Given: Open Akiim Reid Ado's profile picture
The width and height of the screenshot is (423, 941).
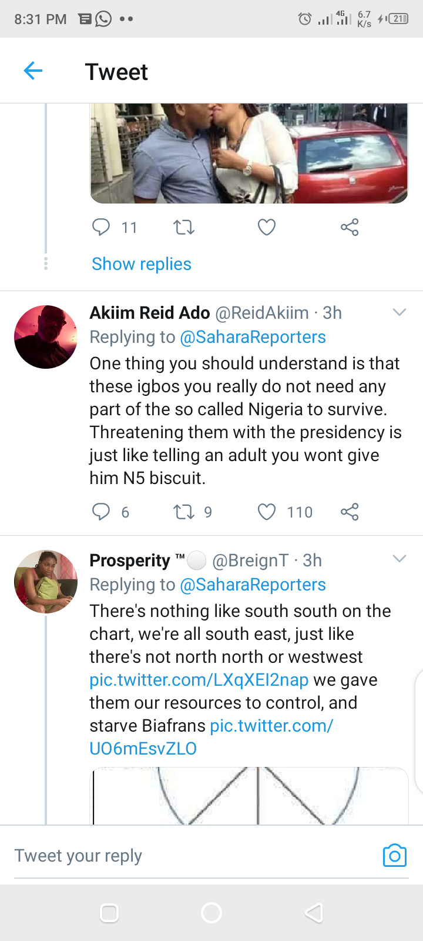Looking at the screenshot, I should coord(46,337).
